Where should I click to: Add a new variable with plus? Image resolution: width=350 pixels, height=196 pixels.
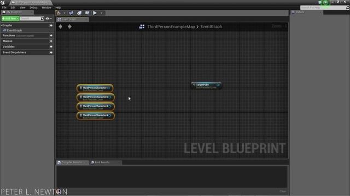coord(51,47)
